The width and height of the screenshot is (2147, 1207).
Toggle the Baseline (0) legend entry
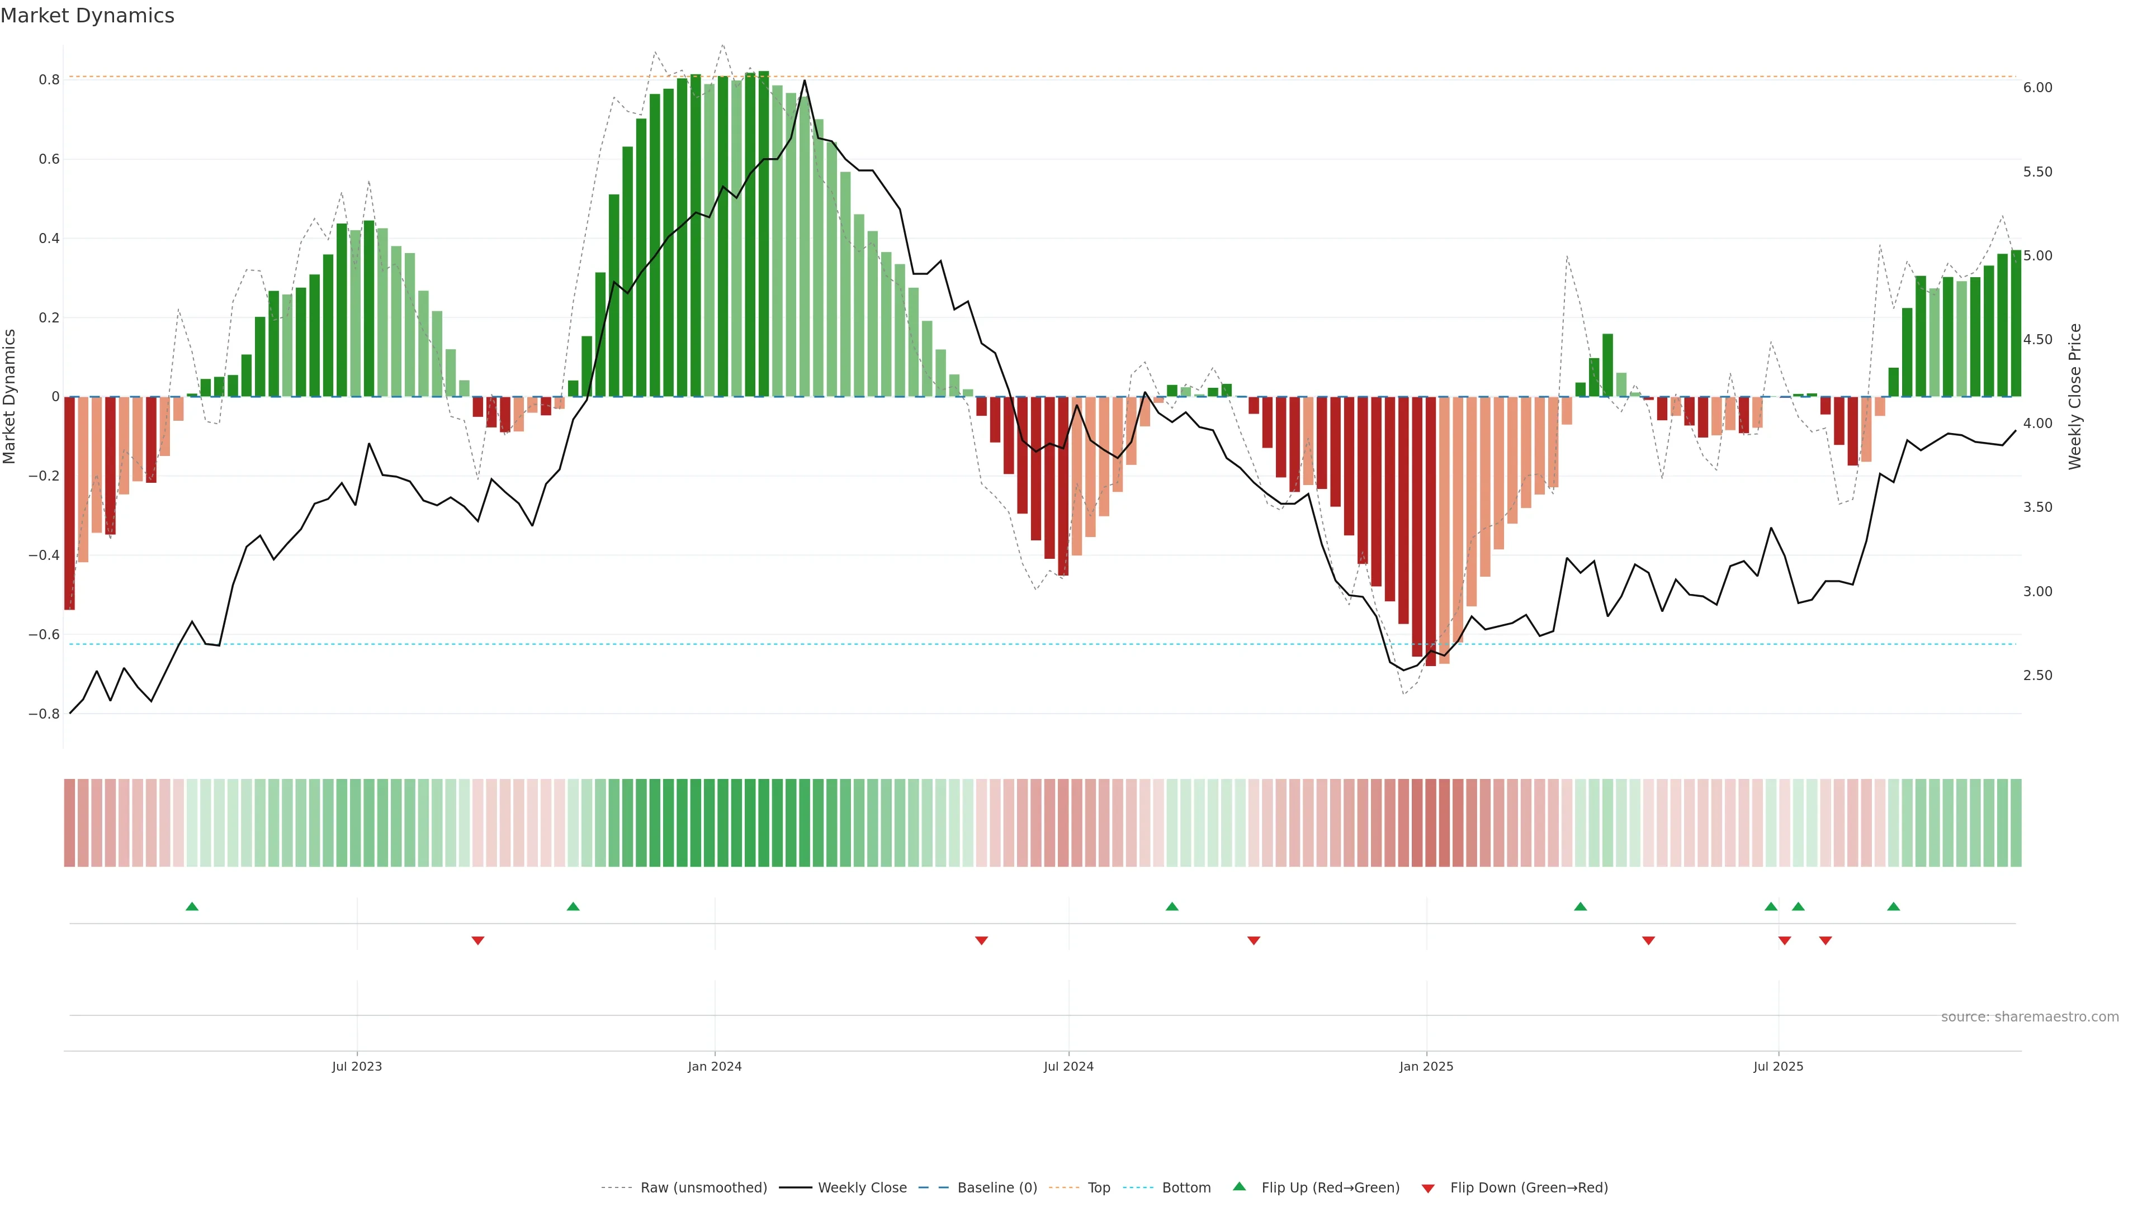[x=997, y=1188]
